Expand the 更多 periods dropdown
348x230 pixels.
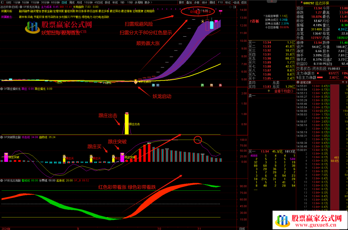(148, 2)
